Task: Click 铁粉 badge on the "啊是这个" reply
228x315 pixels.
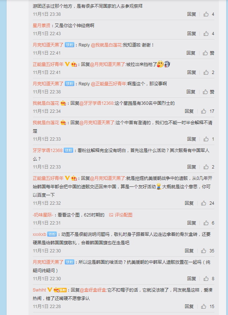Action: point(70,84)
